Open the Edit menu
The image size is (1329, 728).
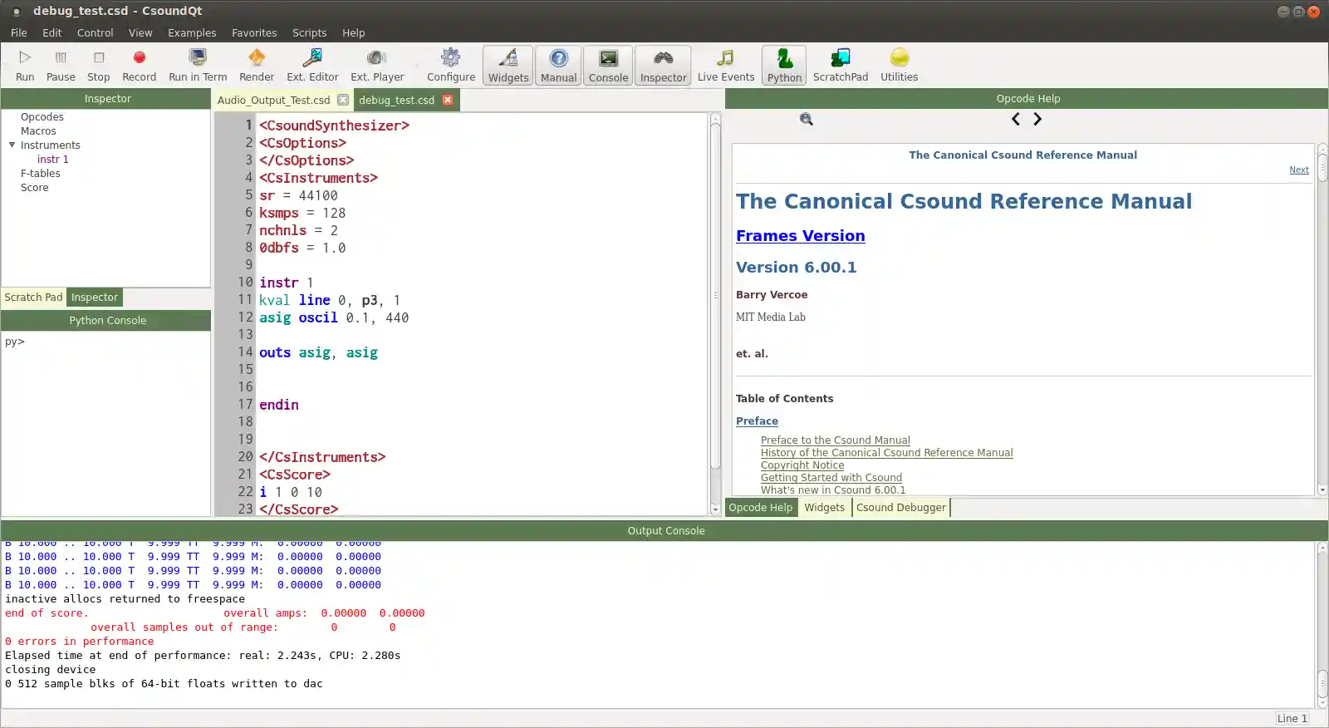(52, 33)
